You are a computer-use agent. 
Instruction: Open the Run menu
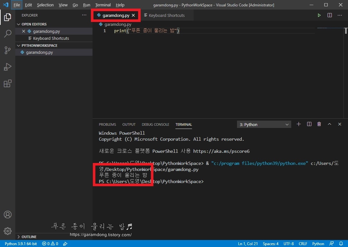click(x=86, y=5)
